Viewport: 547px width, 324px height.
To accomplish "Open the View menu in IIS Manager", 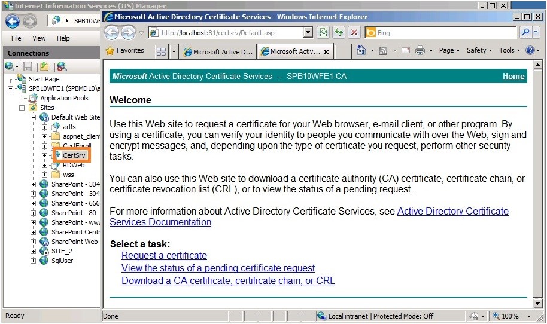I will coord(39,38).
